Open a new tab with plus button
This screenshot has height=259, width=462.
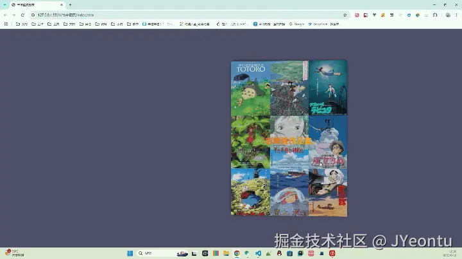(70, 4)
